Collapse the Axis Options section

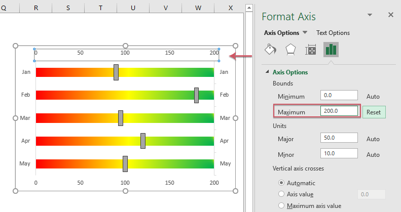(x=267, y=72)
